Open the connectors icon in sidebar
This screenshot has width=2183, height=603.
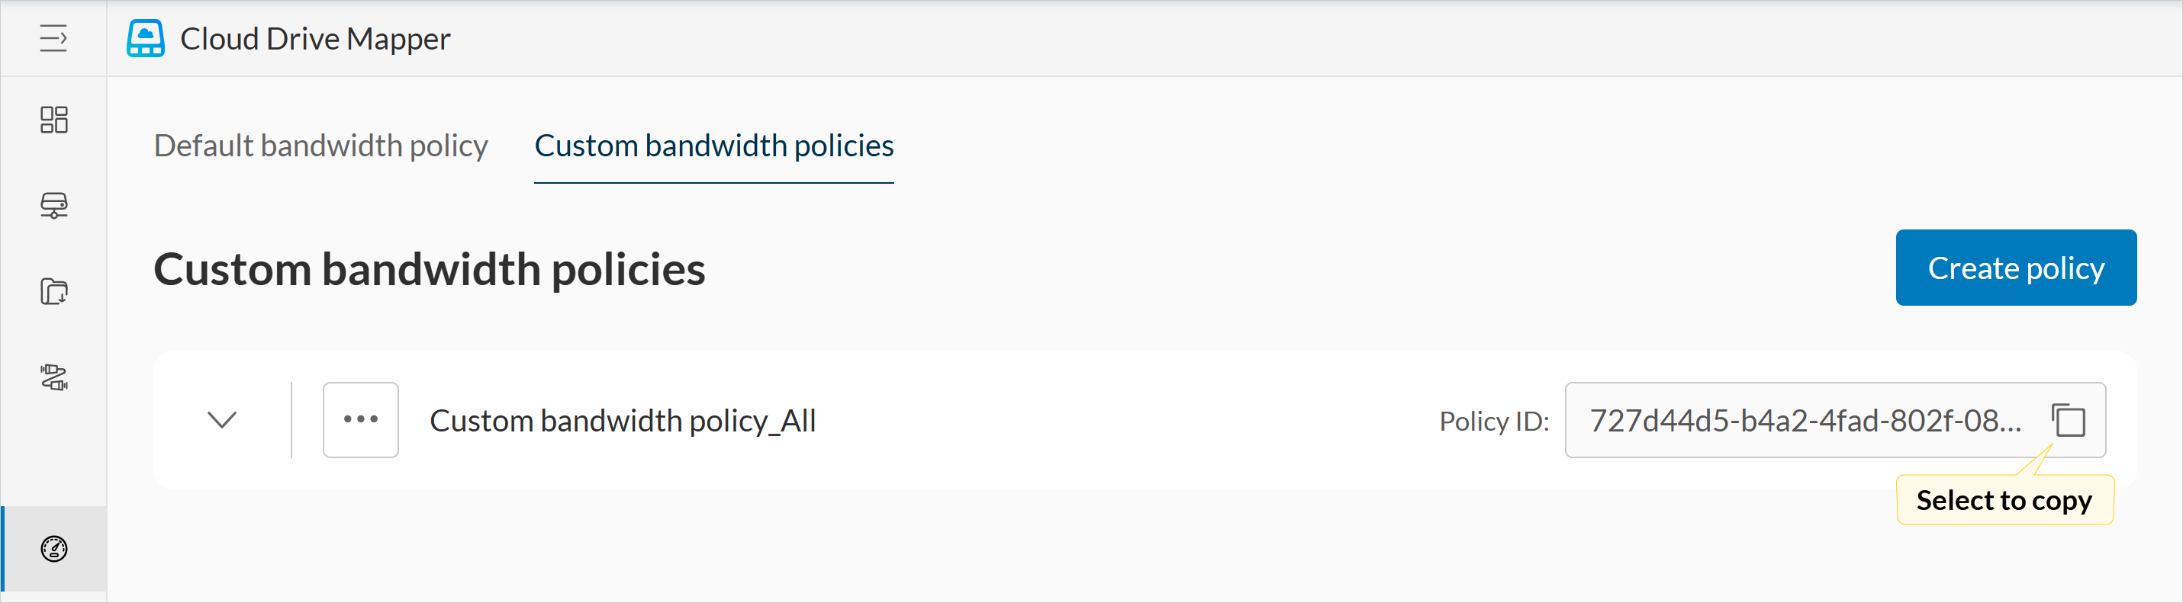(x=53, y=377)
